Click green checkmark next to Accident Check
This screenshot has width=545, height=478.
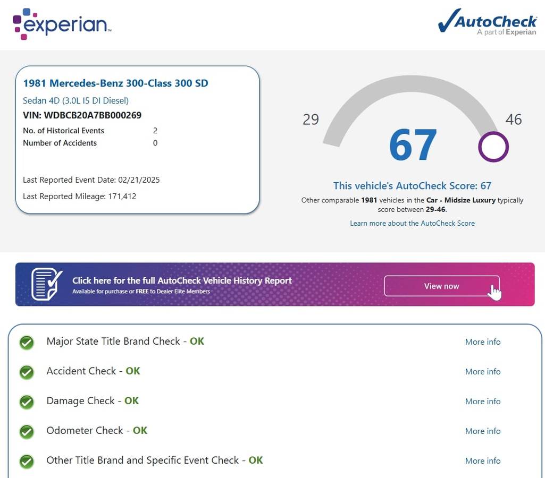click(x=27, y=372)
